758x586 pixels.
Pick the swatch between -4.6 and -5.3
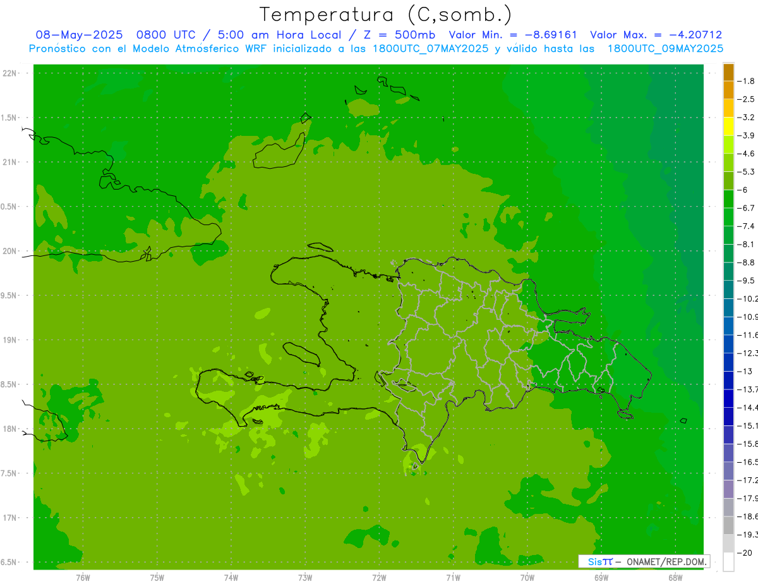tap(728, 162)
